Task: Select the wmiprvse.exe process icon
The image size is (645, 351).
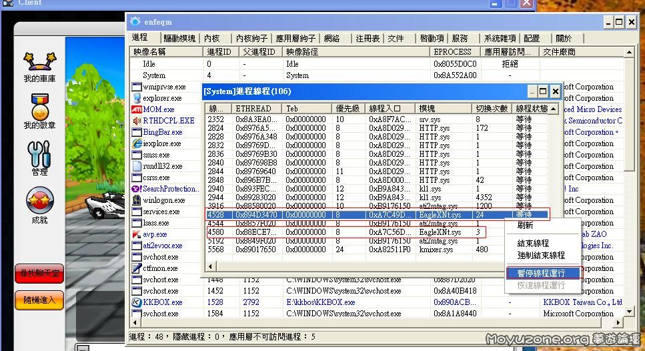Action: coord(137,87)
